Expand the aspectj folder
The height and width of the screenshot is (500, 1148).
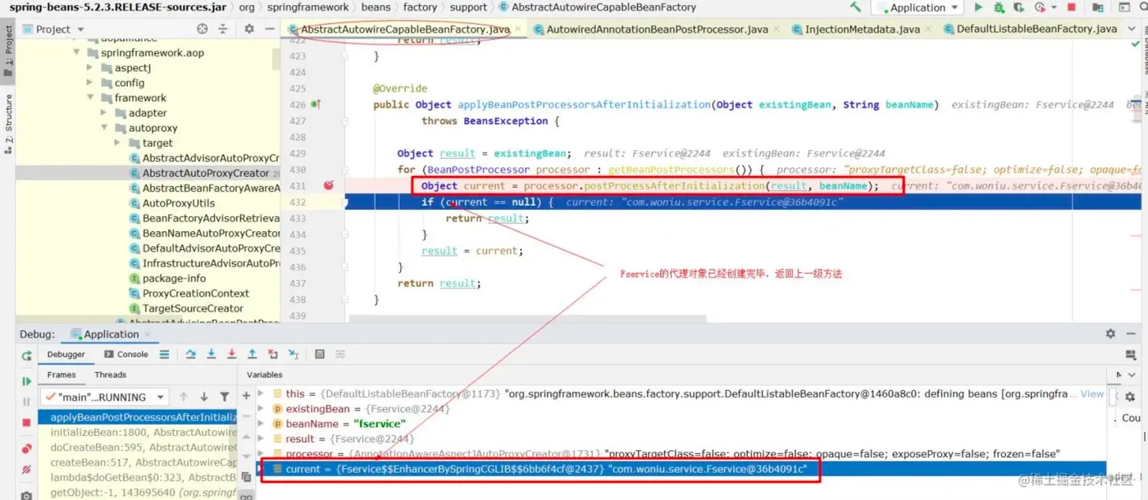(x=90, y=68)
